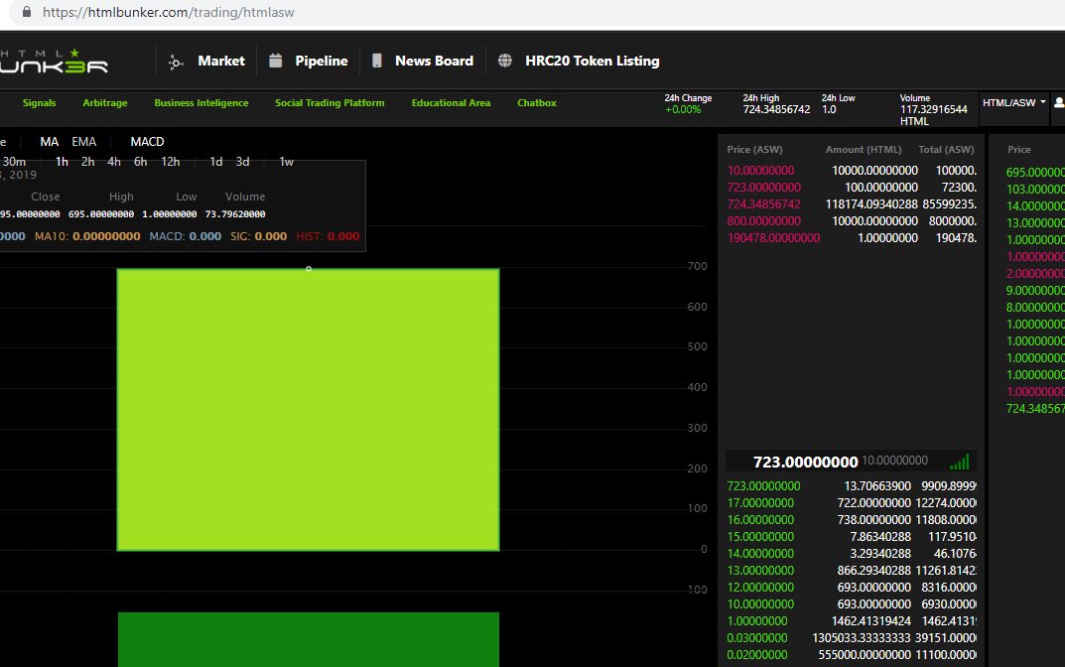Viewport: 1065px width, 667px height.
Task: Click the News Board phone icon
Action: pos(377,61)
